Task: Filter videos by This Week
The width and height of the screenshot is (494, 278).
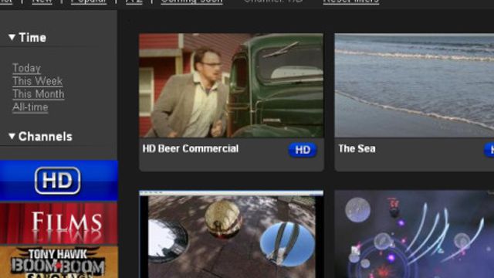Action: click(x=38, y=81)
